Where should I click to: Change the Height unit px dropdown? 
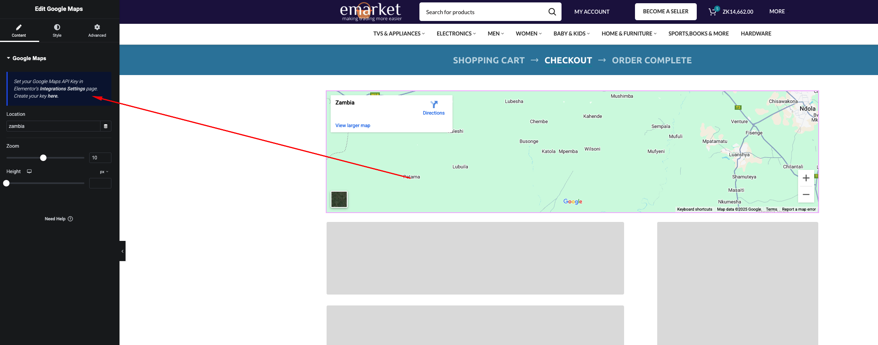click(x=104, y=172)
